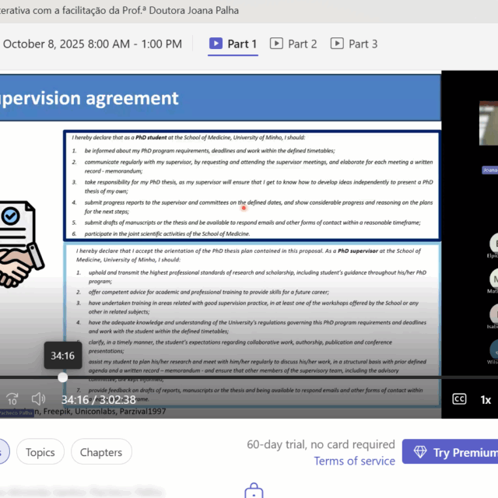Click the diamond icon on Try Premium

click(420, 452)
